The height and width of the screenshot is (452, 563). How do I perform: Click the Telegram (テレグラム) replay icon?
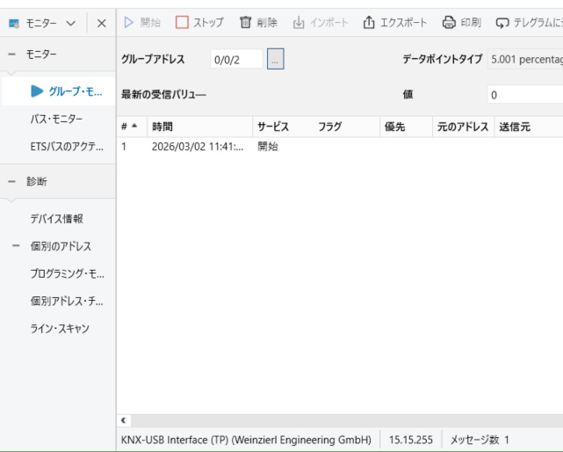(x=502, y=22)
